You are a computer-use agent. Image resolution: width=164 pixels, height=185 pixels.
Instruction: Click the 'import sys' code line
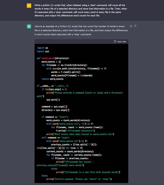(x=43, y=51)
